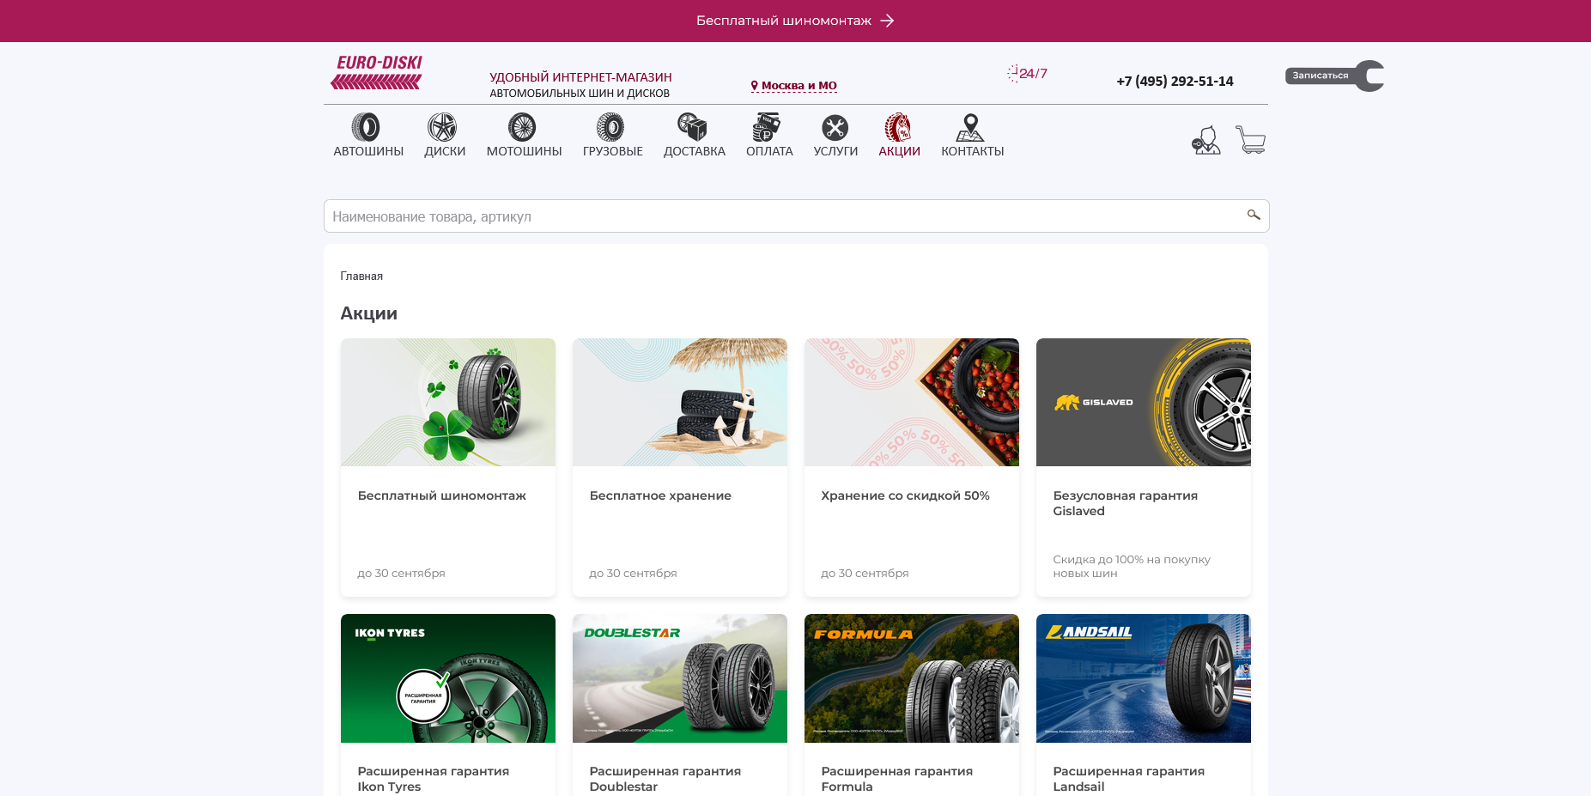Focus the product name search field
The image size is (1591, 796).
(x=796, y=216)
